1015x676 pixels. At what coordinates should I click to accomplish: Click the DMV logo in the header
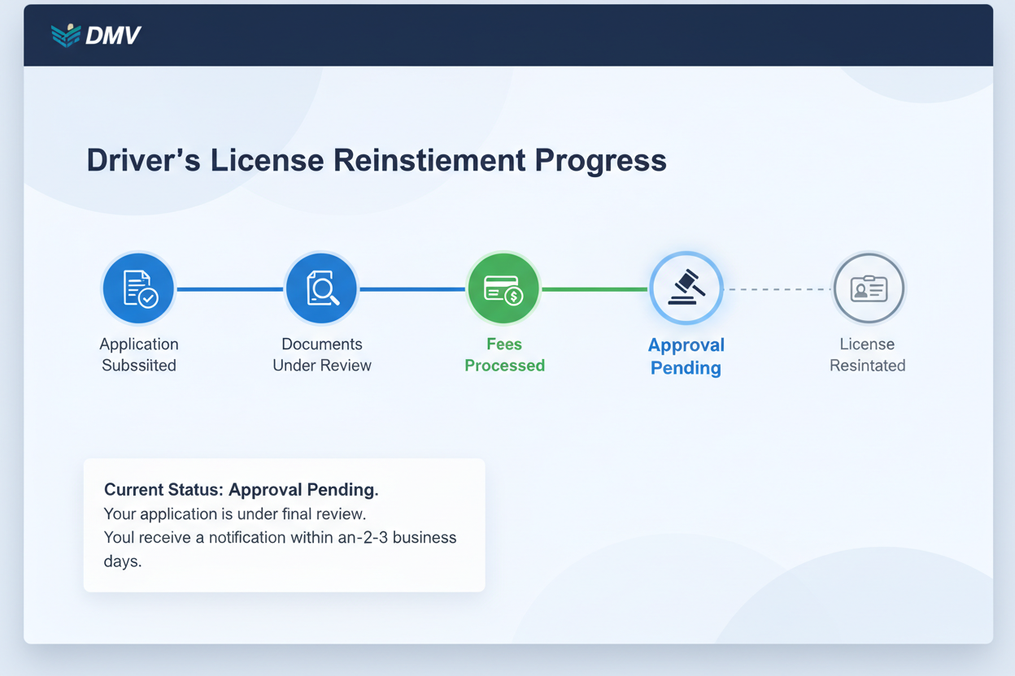coord(94,35)
